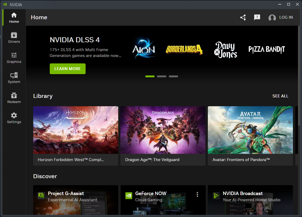Screen dimensions: 302x217
Task: Click the Aion 2 game logo
Action: click(144, 49)
